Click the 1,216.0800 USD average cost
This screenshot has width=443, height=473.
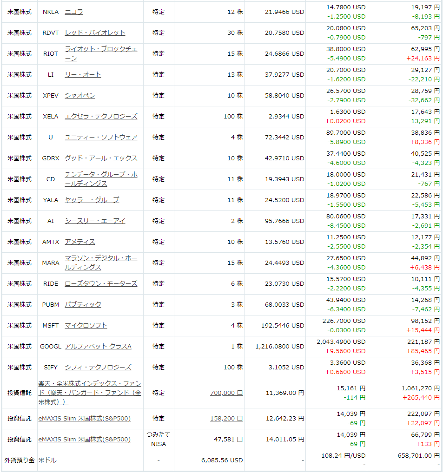280,346
